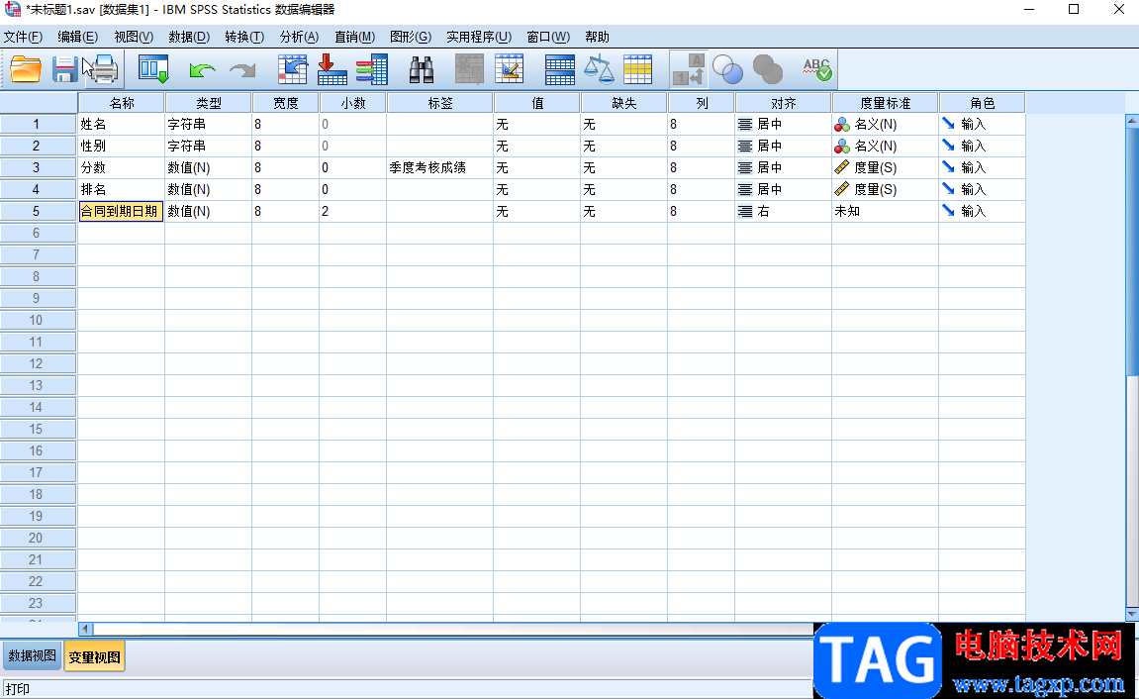Run spell check with the ABC icon
This screenshot has height=699, width=1139.
point(817,69)
